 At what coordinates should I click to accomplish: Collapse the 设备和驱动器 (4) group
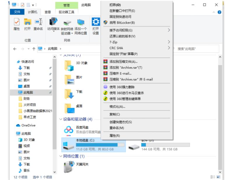point(61,119)
